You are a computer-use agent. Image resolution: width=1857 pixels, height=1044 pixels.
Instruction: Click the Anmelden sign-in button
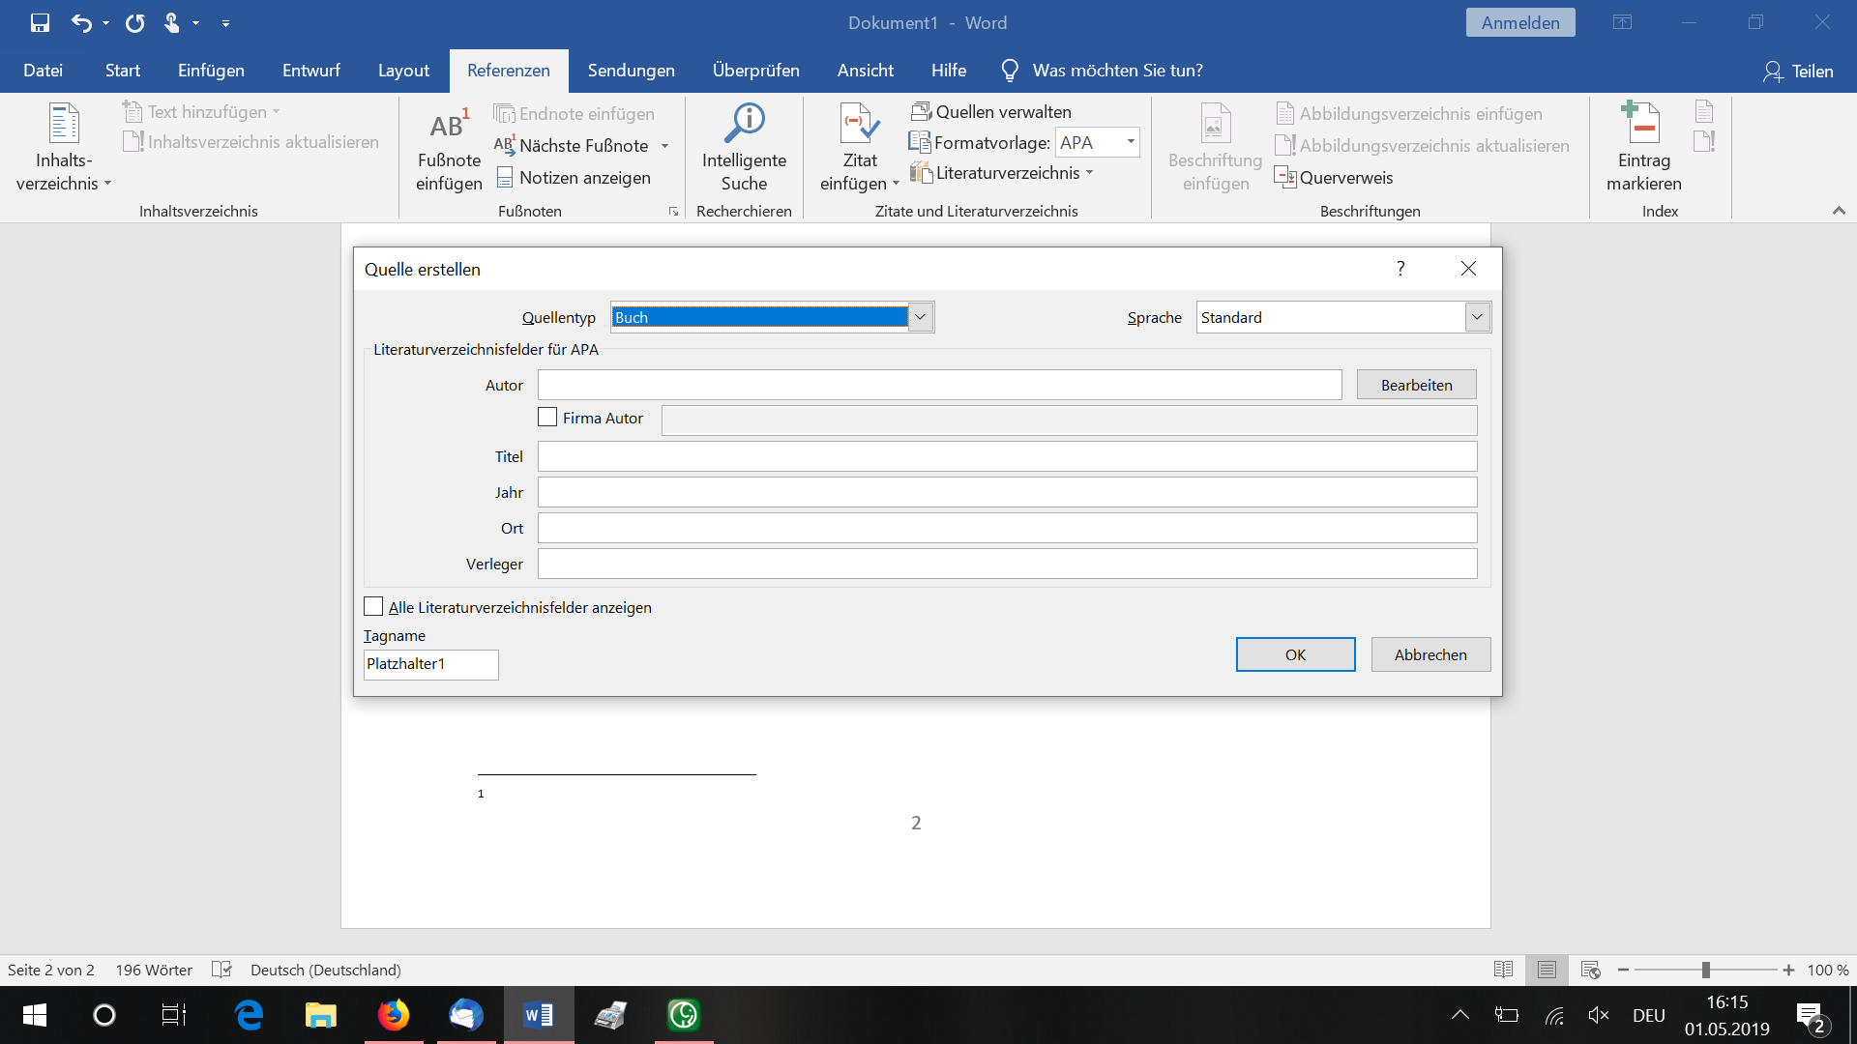(1520, 22)
